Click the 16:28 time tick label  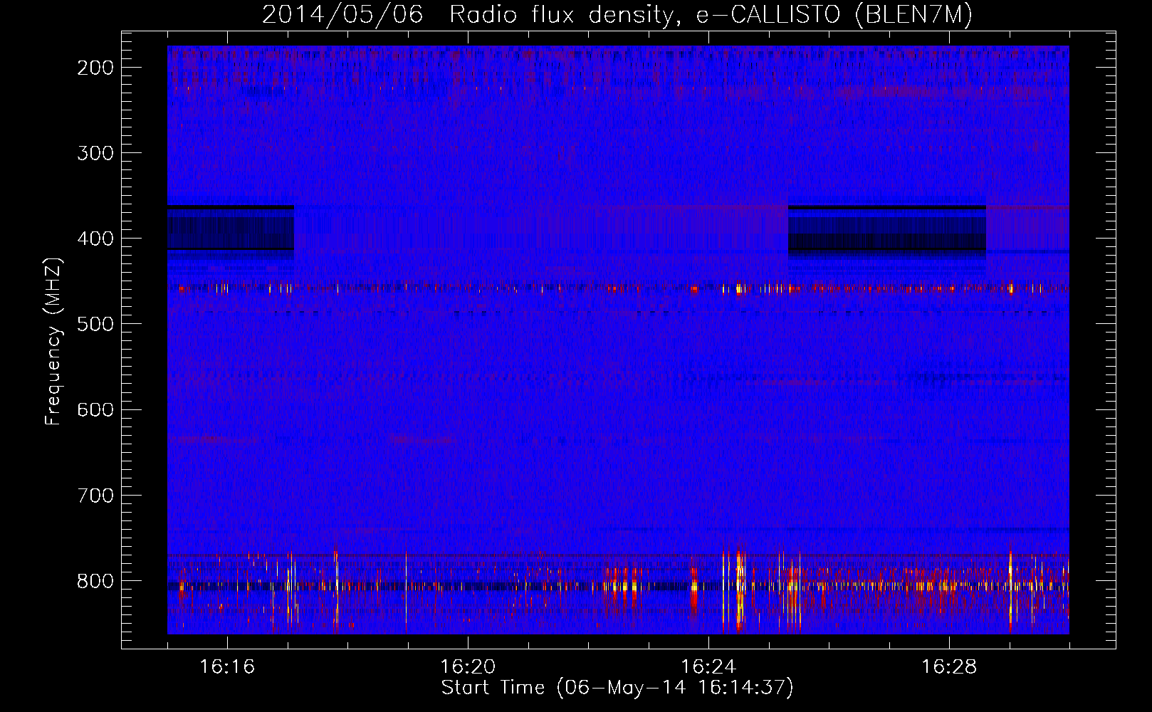(x=949, y=667)
